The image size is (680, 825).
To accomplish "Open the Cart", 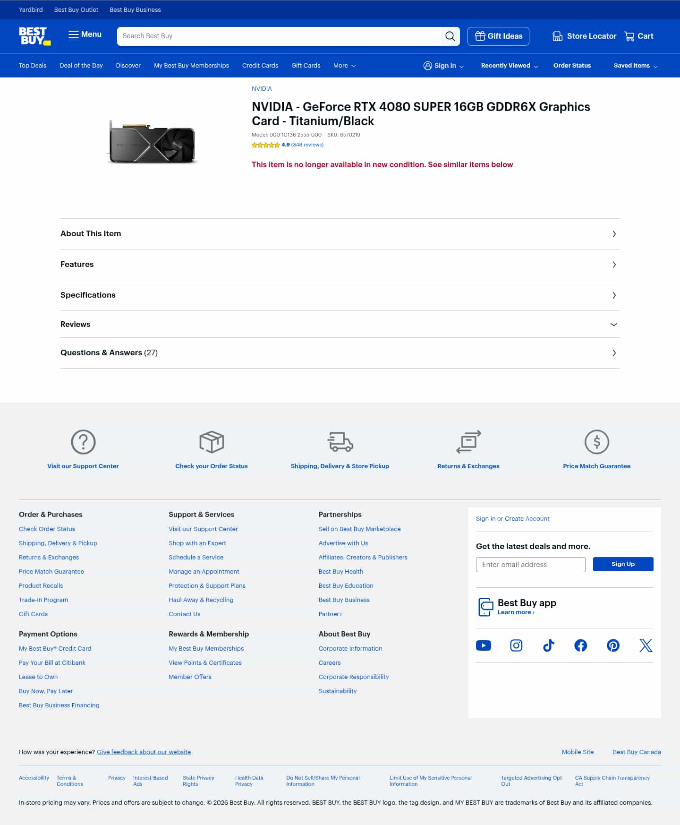I will [639, 36].
